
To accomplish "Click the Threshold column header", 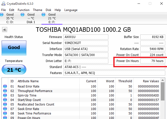I will click(125, 81).
